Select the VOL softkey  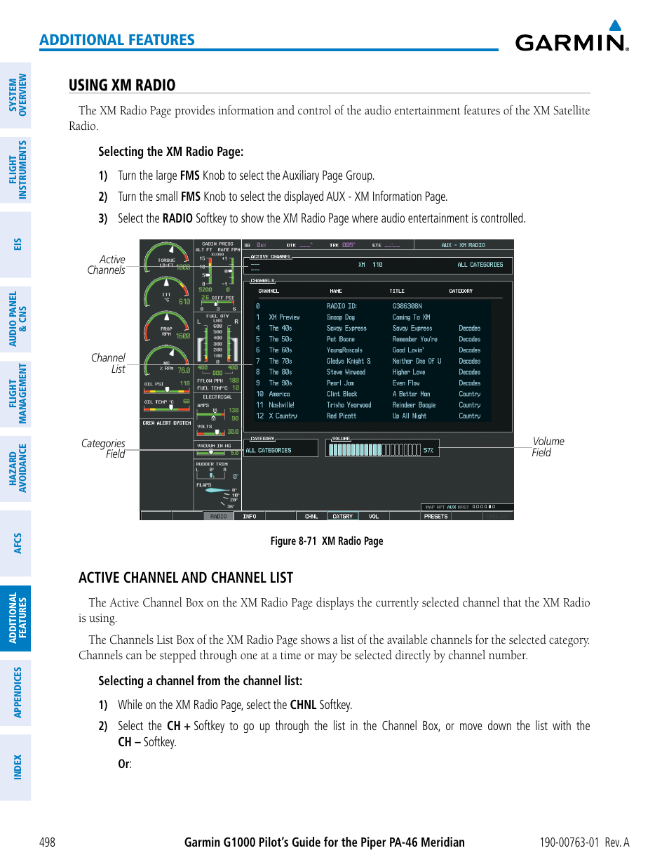tap(374, 516)
